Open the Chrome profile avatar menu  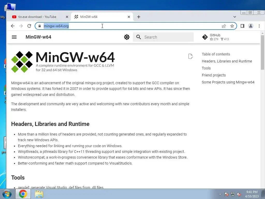251,26
